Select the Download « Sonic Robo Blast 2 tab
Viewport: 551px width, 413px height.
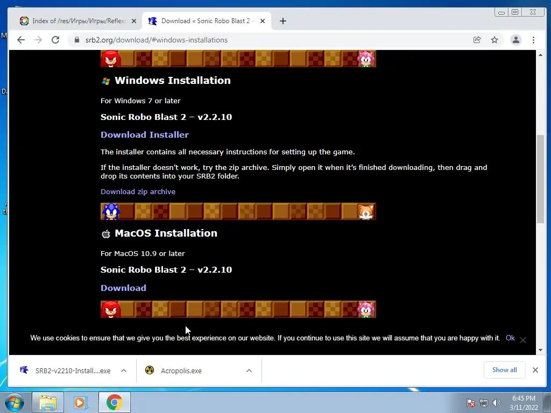tap(206, 21)
